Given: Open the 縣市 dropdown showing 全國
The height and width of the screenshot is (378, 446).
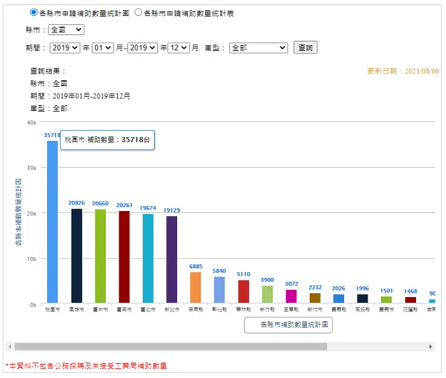Looking at the screenshot, I should tap(66, 29).
